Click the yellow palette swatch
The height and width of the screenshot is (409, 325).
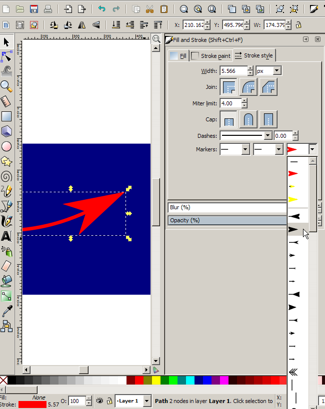point(156,381)
